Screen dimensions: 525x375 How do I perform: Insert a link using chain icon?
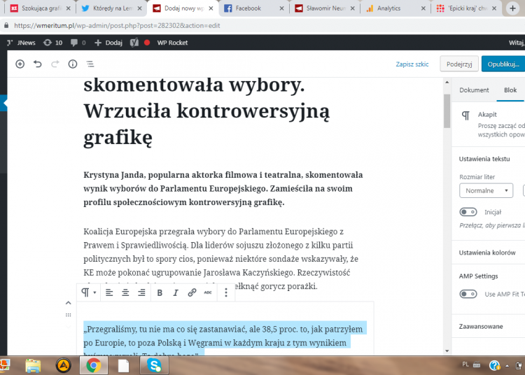click(x=192, y=292)
